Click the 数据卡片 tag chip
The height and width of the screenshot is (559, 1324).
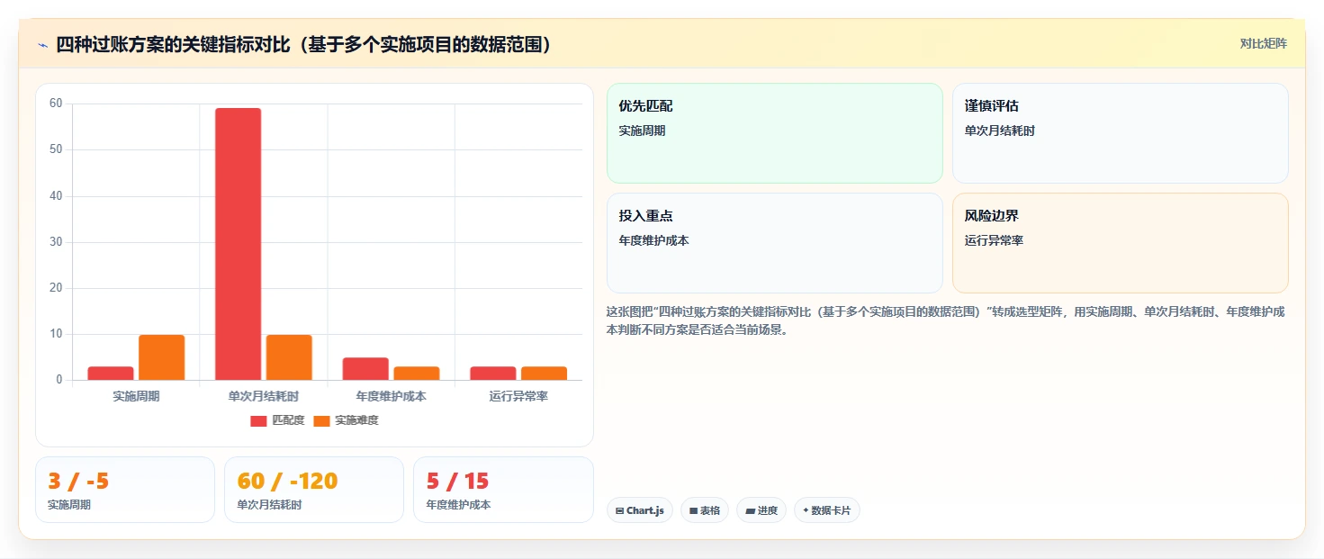click(x=827, y=510)
